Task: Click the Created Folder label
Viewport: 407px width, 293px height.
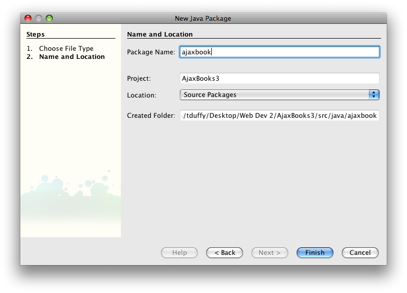Action: point(151,116)
